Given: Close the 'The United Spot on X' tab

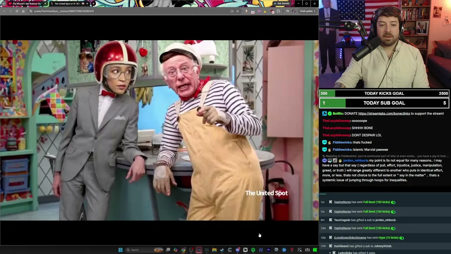Looking at the screenshot, I should pyautogui.click(x=87, y=4).
